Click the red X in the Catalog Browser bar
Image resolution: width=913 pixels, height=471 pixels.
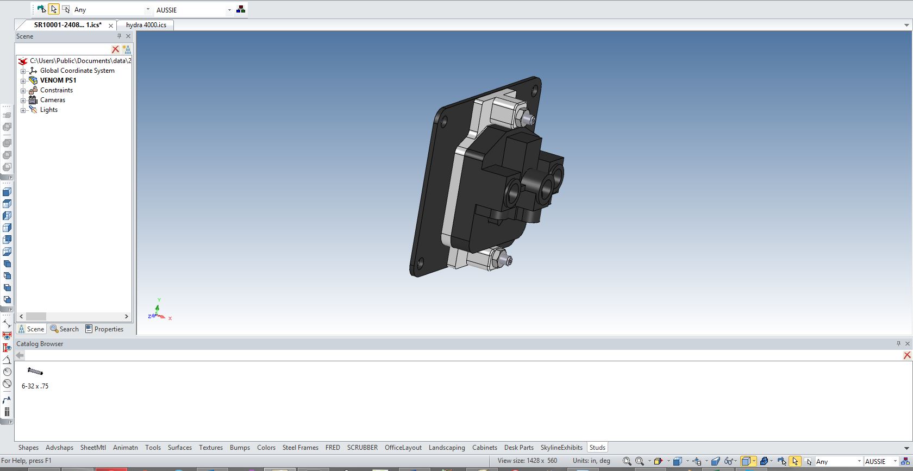[x=906, y=355]
